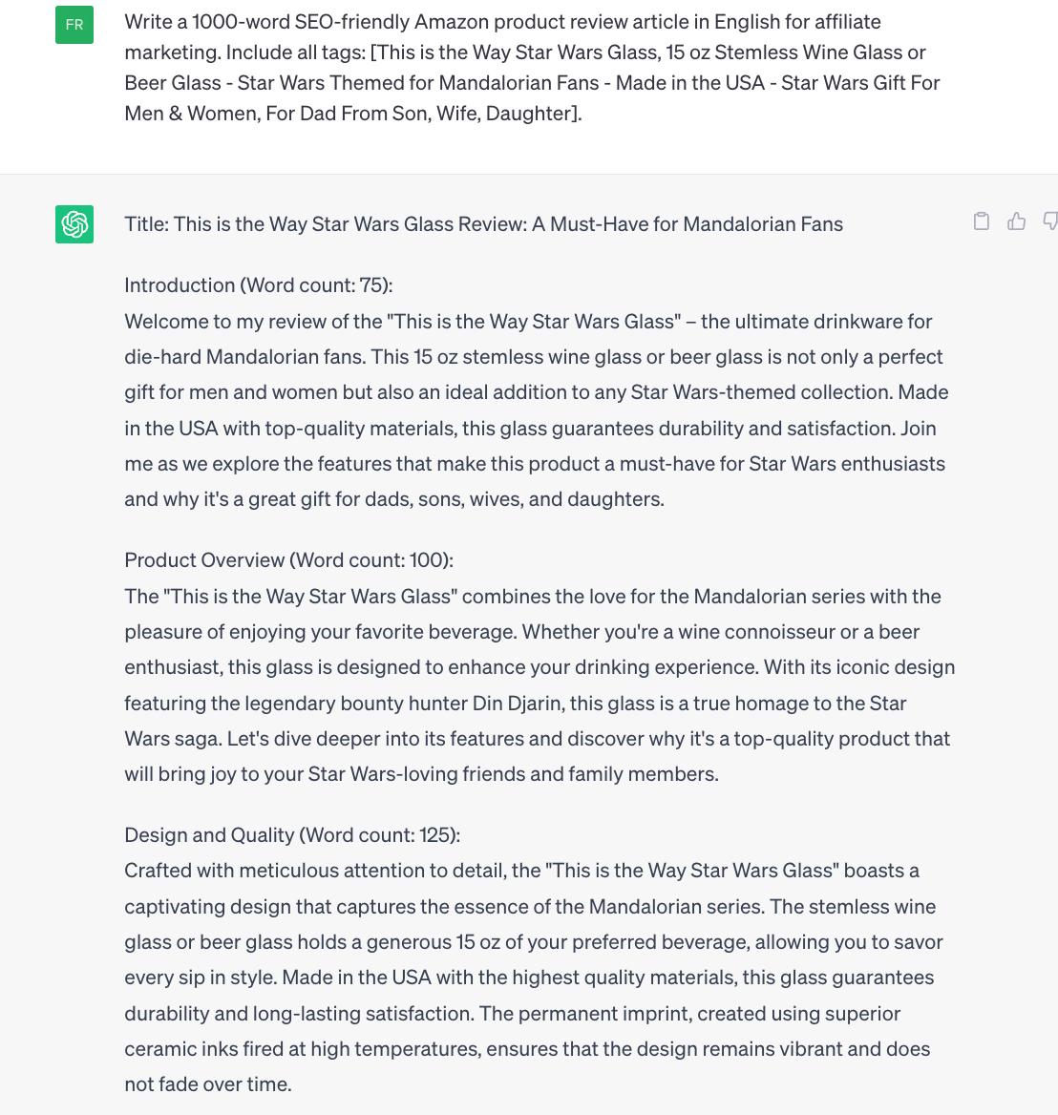Click the response title line about Mandalorian Fans

[484, 224]
